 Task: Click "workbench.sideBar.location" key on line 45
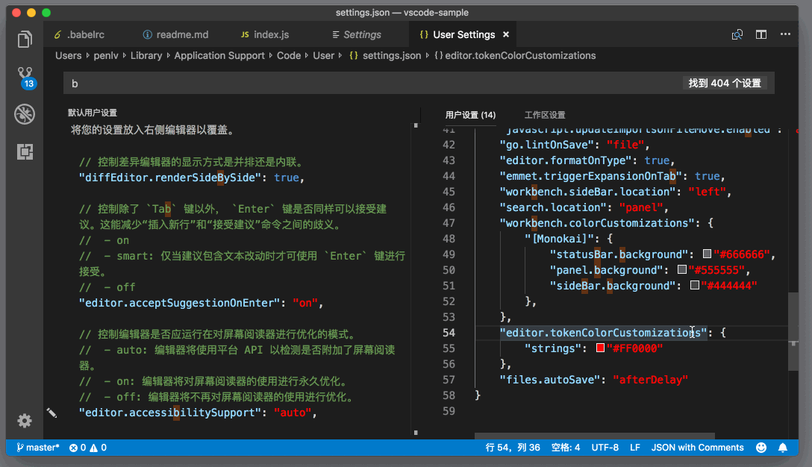(x=588, y=192)
